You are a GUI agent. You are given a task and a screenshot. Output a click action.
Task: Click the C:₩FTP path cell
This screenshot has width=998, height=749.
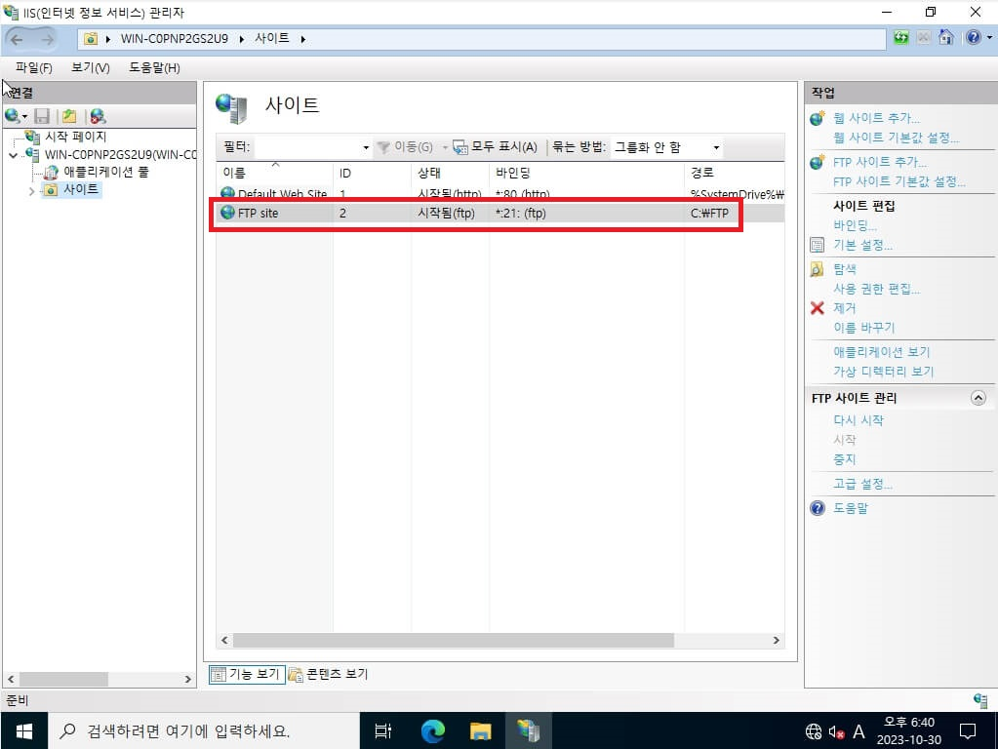click(x=709, y=214)
